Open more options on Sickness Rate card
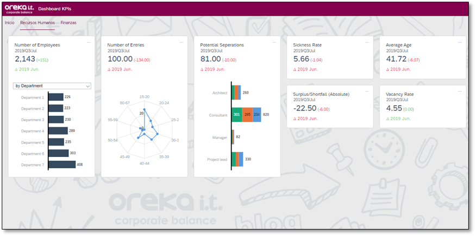 click(367, 42)
